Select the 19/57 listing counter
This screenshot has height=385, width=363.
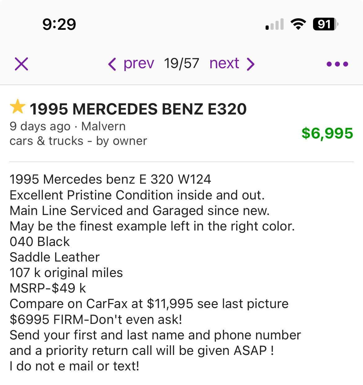point(181,64)
